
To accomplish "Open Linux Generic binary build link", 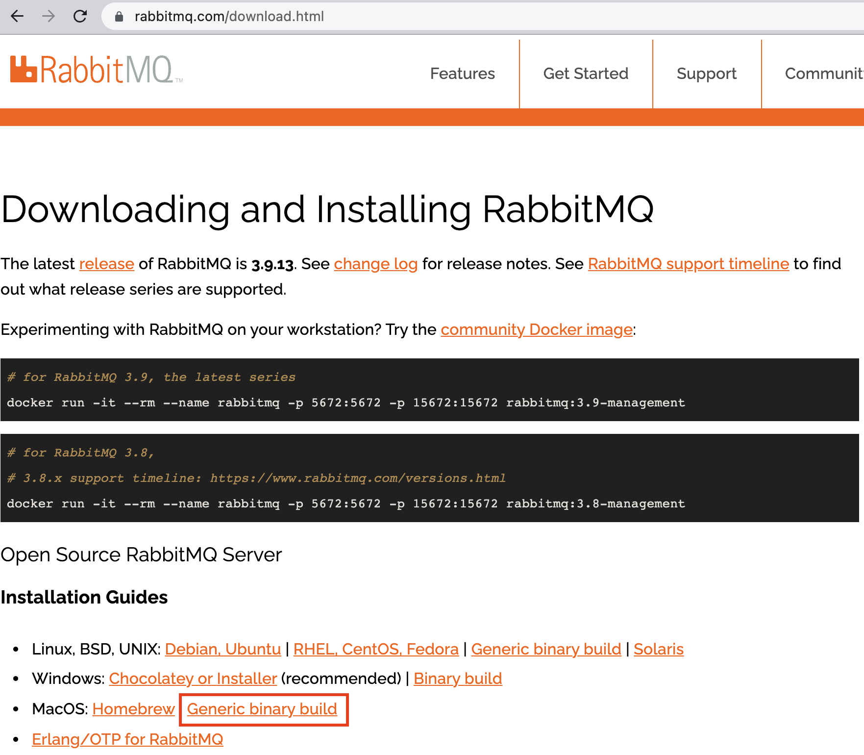I will click(x=546, y=649).
